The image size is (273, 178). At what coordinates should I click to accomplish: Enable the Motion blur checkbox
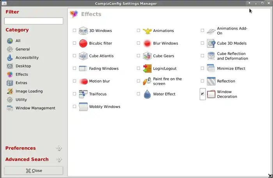click(74, 81)
